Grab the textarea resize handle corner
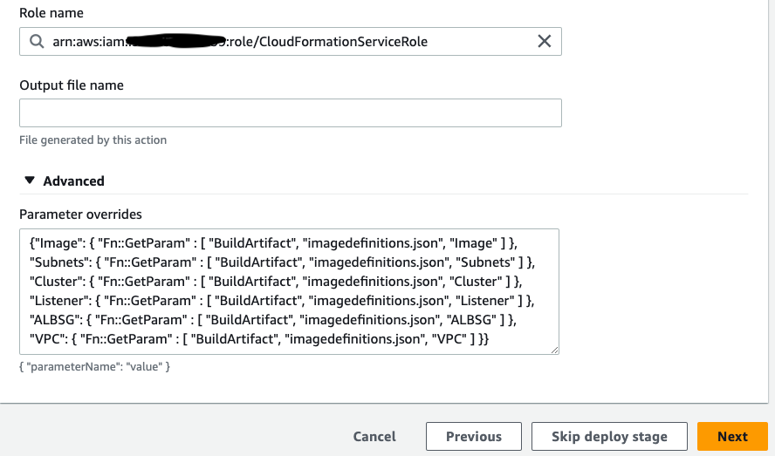This screenshot has height=456, width=775. (554, 350)
